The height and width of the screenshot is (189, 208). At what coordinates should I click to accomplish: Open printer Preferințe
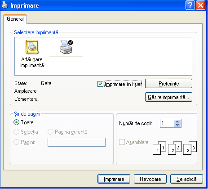click(x=168, y=84)
